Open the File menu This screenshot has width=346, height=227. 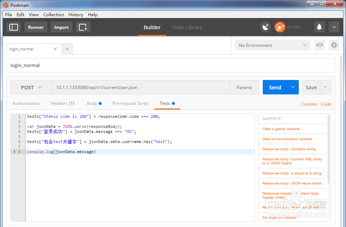(9, 14)
